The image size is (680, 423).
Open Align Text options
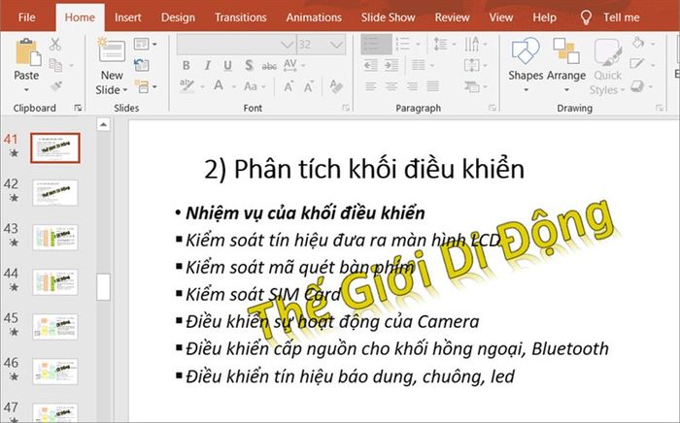click(476, 65)
